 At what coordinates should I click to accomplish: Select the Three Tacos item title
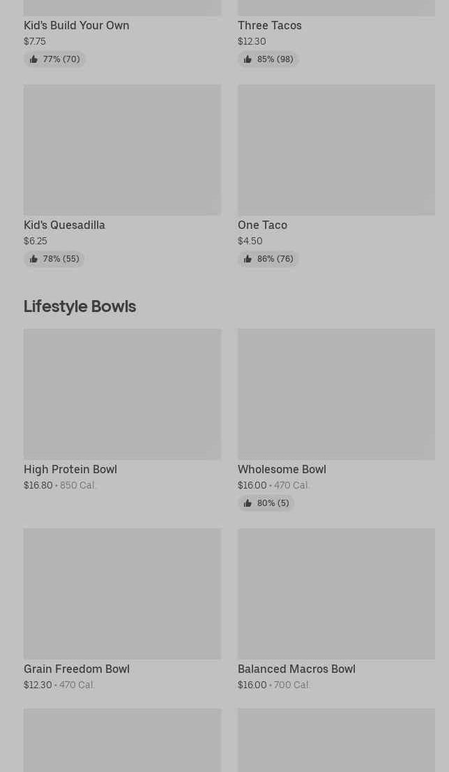coord(270,25)
